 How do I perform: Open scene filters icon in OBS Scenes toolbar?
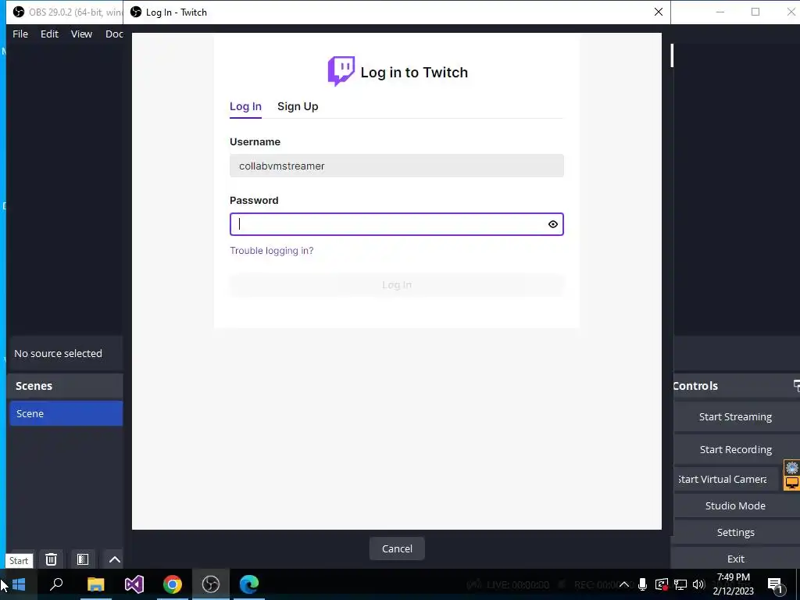[83, 559]
